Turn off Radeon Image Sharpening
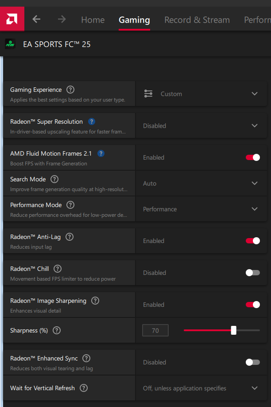 coord(253,305)
